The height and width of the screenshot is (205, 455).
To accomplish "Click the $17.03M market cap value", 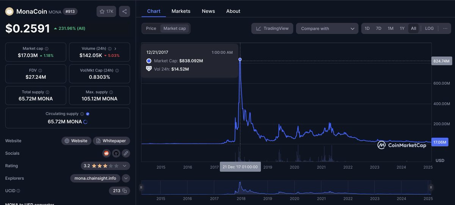I will tap(28, 55).
